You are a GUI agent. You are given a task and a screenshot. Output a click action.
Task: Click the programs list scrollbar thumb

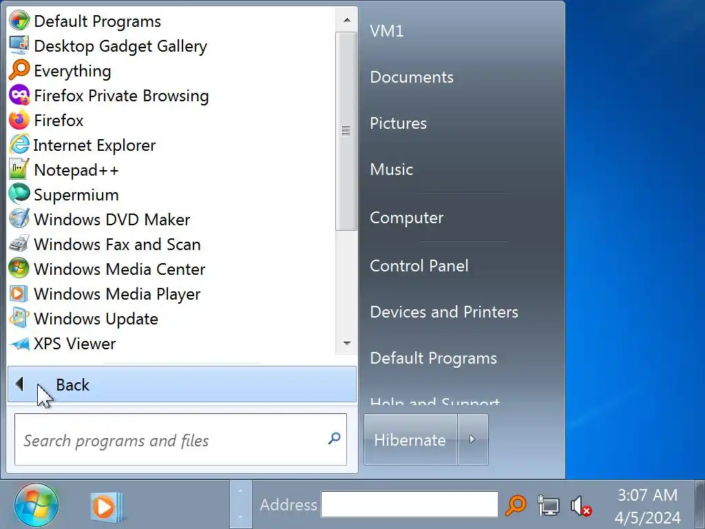[346, 130]
